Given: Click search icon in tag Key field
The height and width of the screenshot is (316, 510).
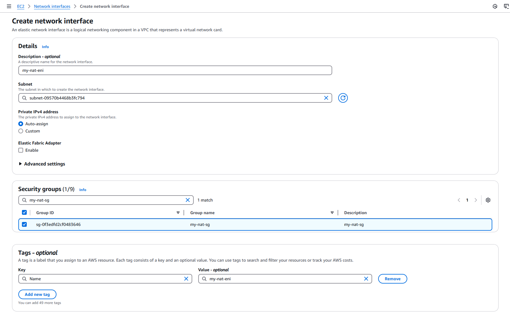Looking at the screenshot, I should (x=24, y=279).
